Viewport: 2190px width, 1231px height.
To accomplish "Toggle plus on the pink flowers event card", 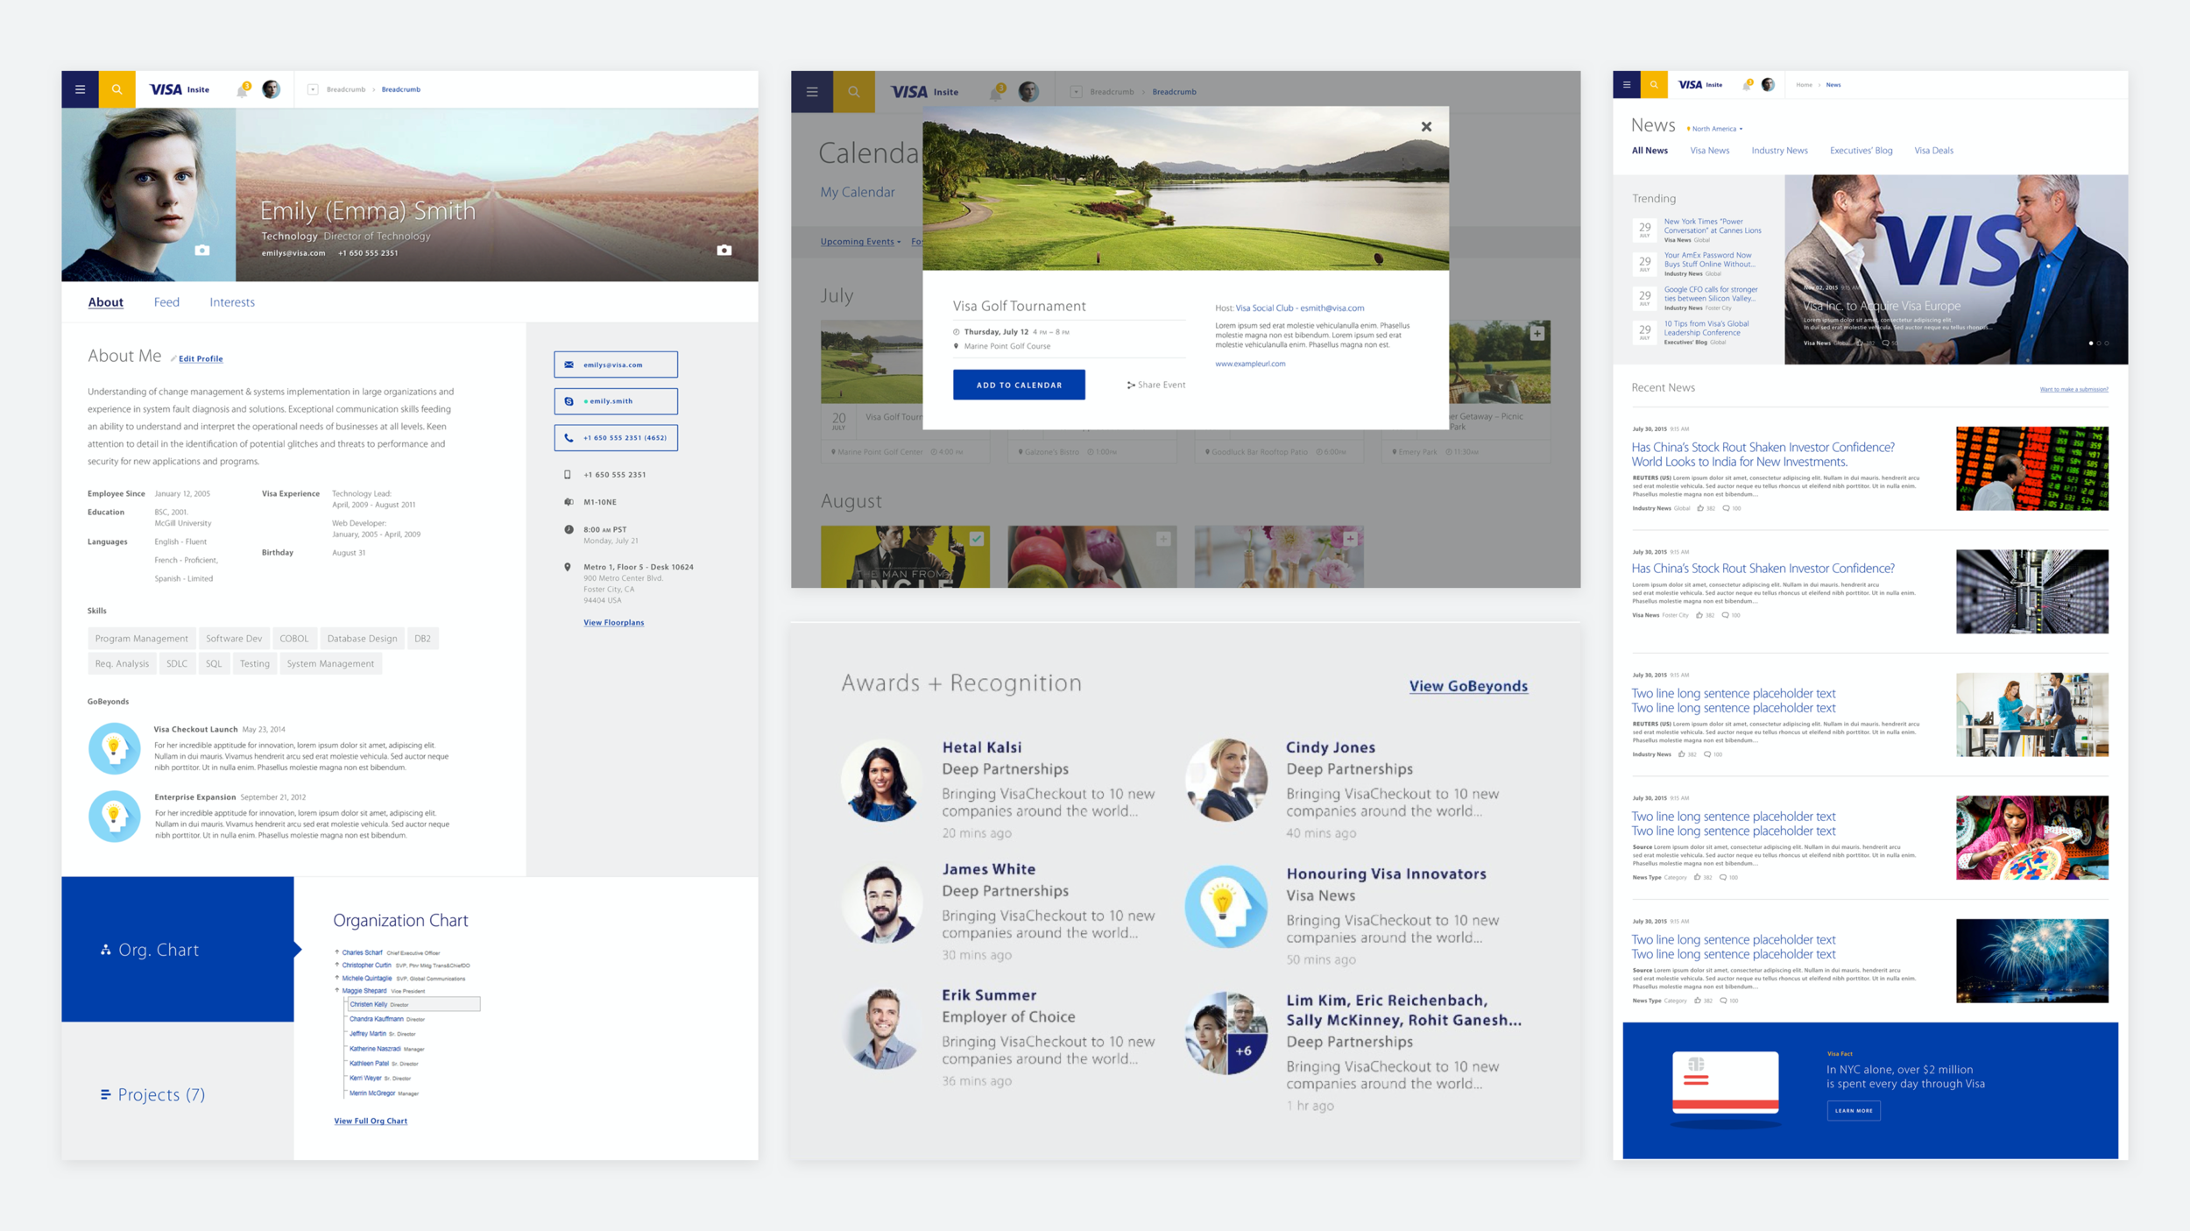I will pyautogui.click(x=1350, y=539).
